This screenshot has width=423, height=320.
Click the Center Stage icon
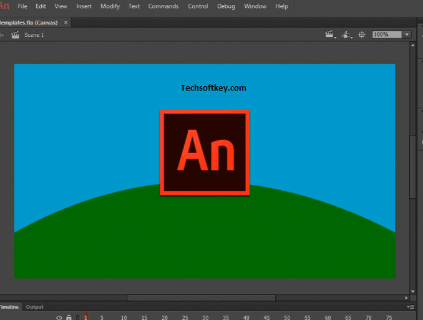362,34
